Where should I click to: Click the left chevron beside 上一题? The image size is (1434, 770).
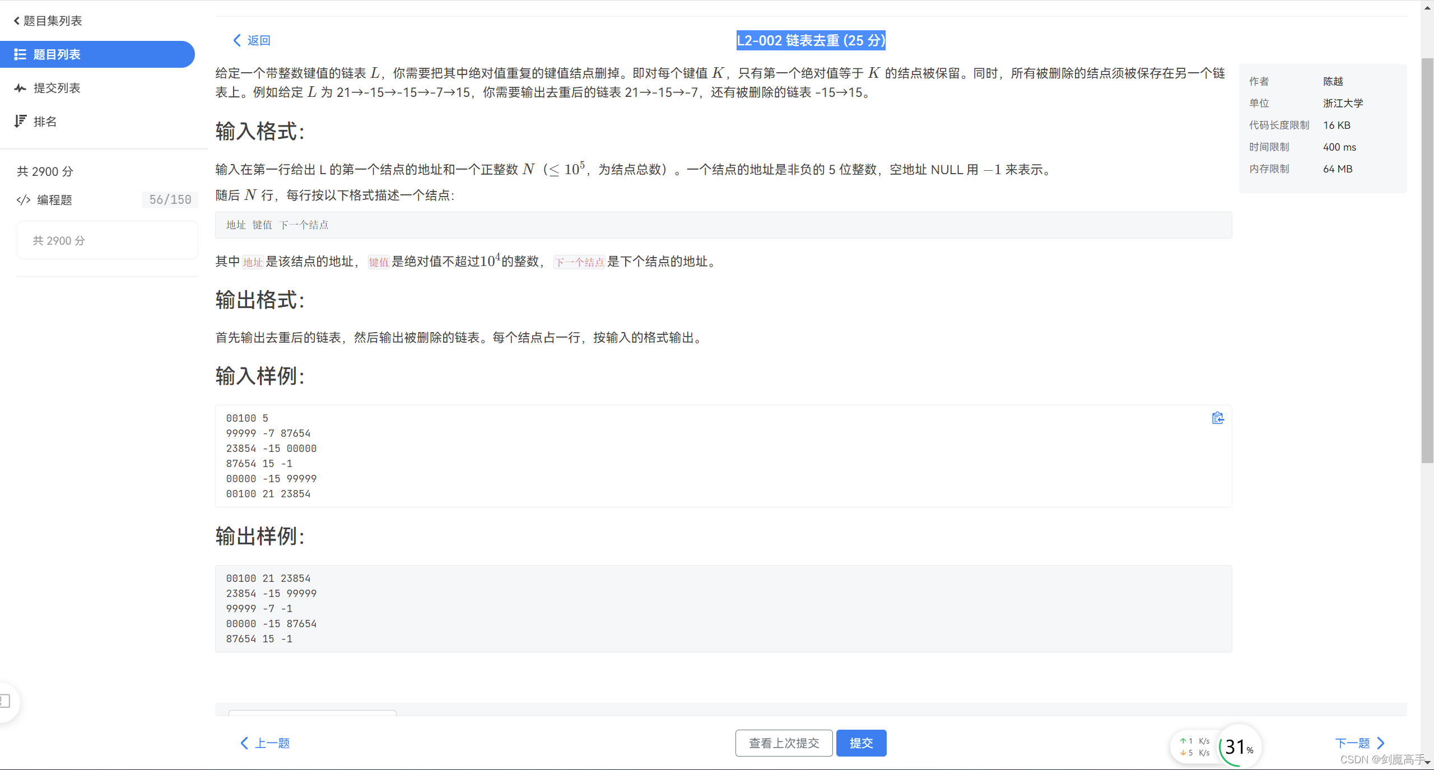[244, 743]
